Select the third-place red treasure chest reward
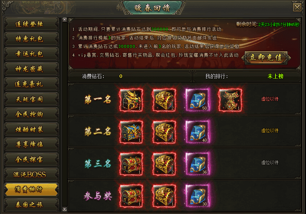306x214 pixels. [131, 164]
